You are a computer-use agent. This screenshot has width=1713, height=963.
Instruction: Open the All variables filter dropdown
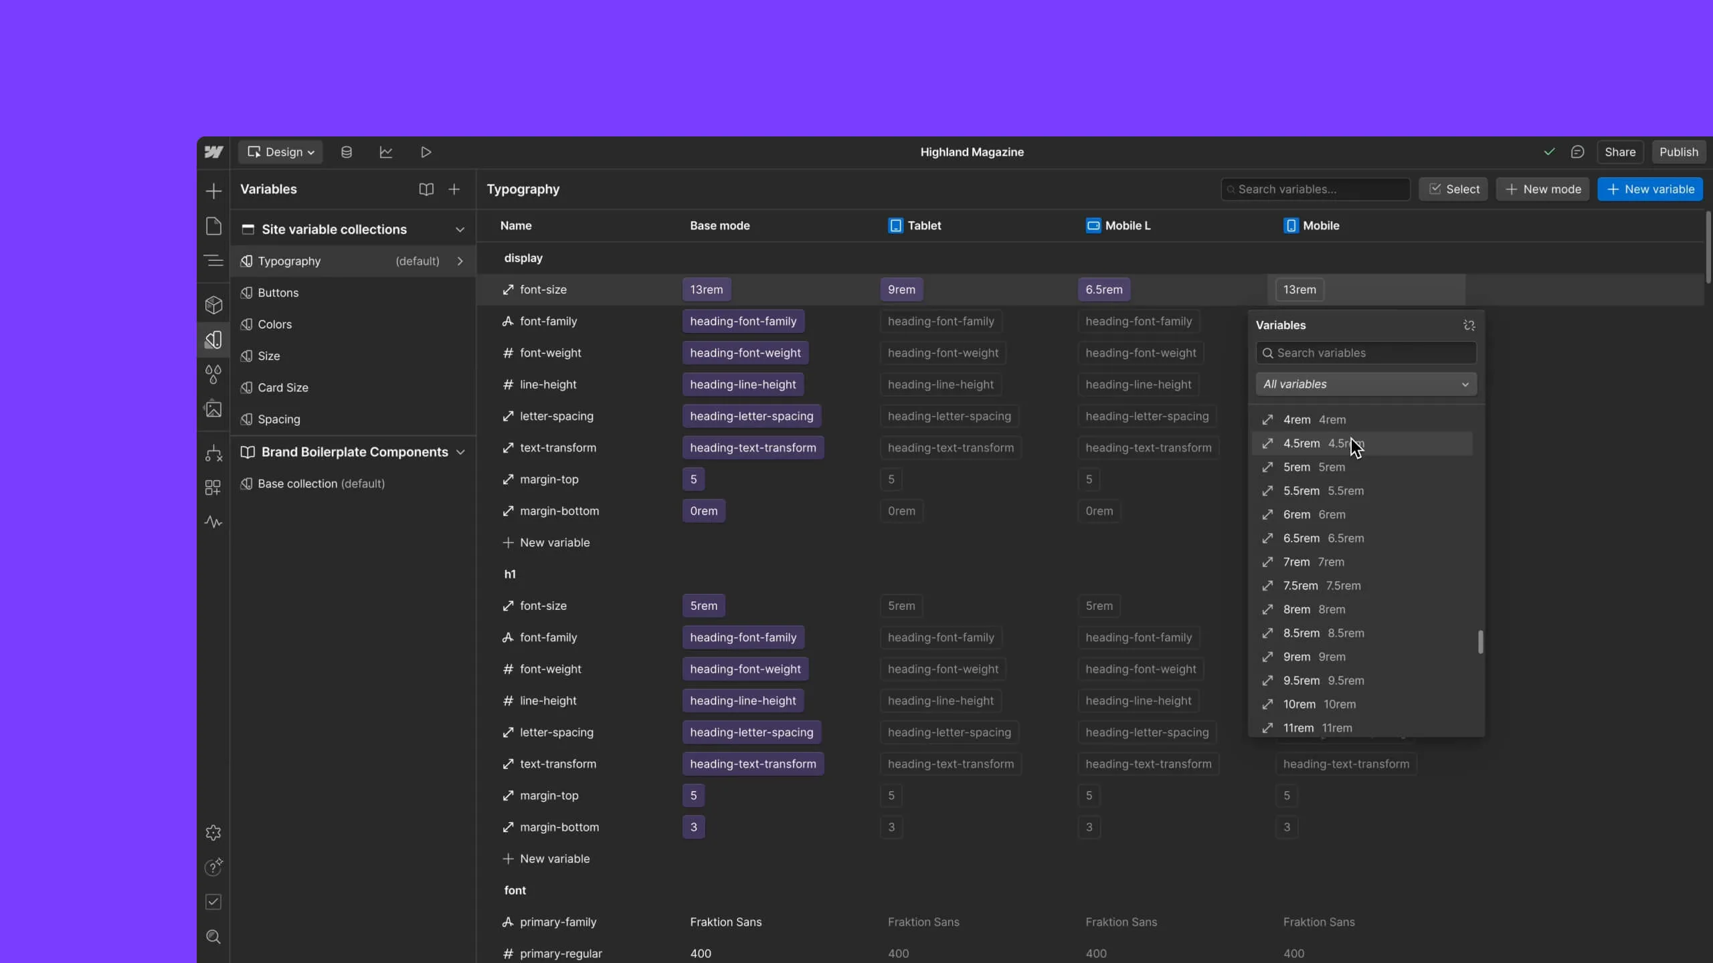tap(1366, 384)
